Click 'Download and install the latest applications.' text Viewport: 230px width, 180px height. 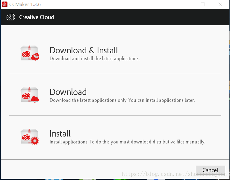(x=95, y=58)
